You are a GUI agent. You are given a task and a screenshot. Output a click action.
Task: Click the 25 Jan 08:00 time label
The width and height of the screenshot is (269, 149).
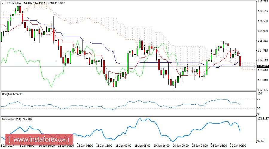200,146
